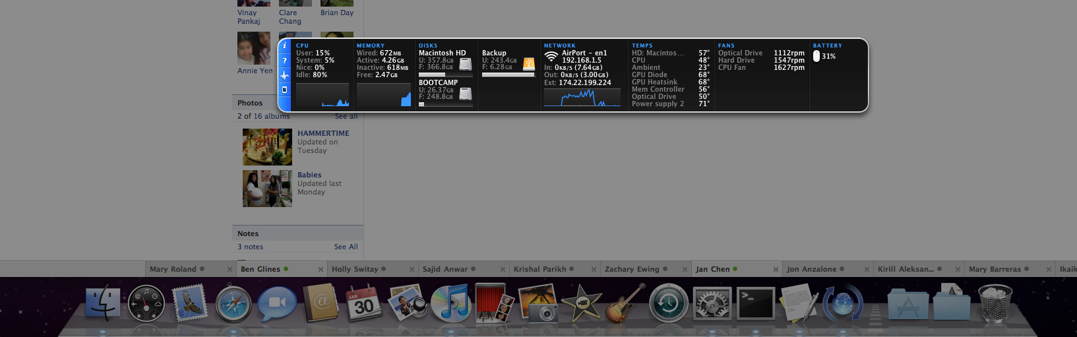The width and height of the screenshot is (1077, 337).
Task: Open Activity Monitor from iStat pulse icon
Action: 285,75
